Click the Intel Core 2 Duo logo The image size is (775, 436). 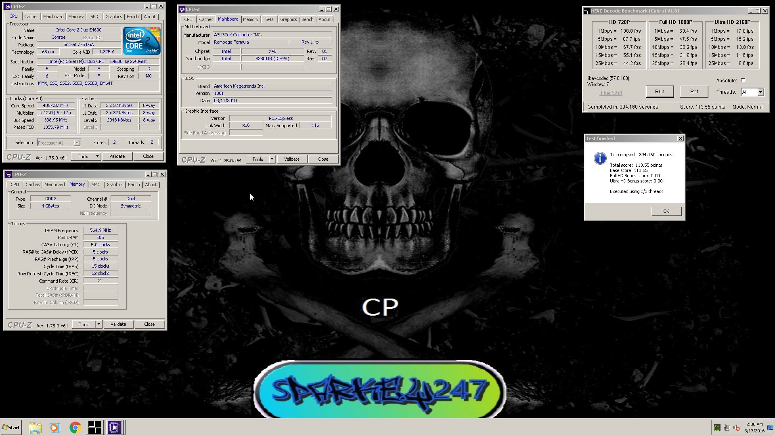pyautogui.click(x=142, y=40)
